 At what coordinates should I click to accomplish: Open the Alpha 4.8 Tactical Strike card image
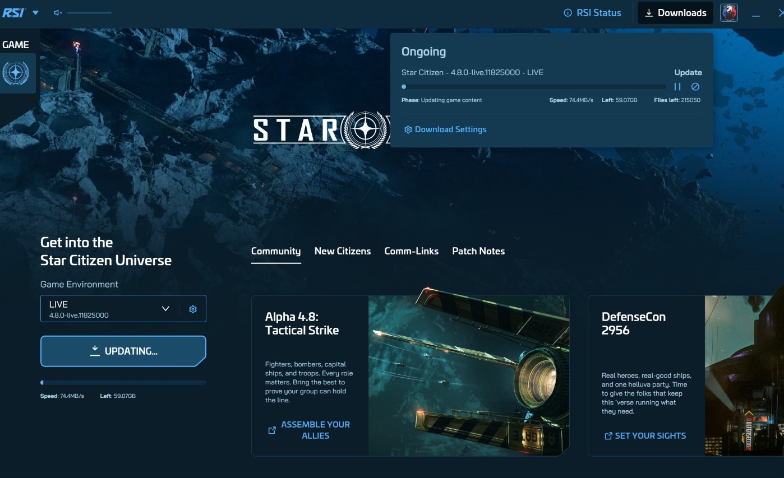pos(469,375)
